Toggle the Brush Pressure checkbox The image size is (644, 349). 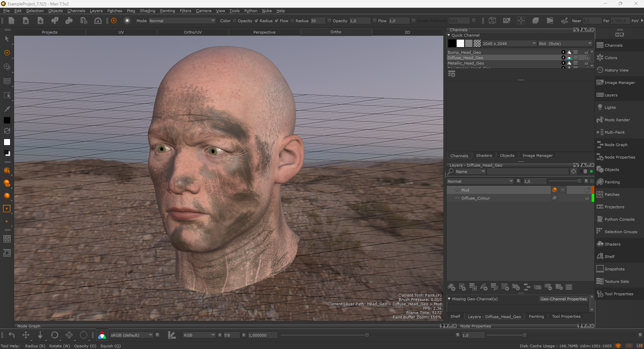click(x=413, y=20)
